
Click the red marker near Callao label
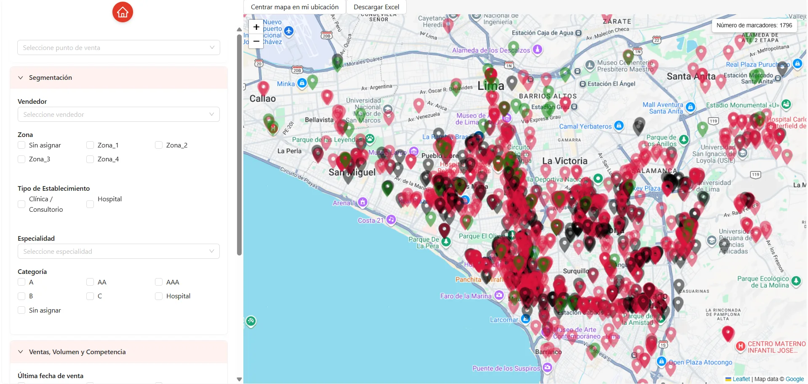click(x=264, y=89)
